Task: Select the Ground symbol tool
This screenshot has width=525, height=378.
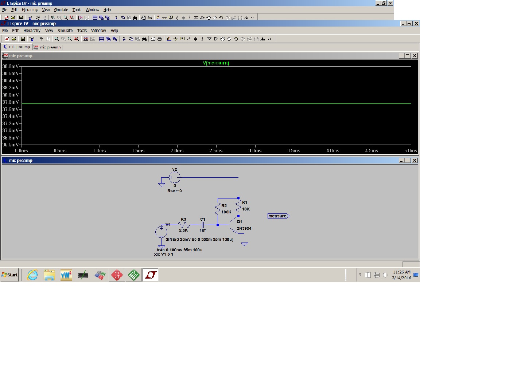Action: 175,39
